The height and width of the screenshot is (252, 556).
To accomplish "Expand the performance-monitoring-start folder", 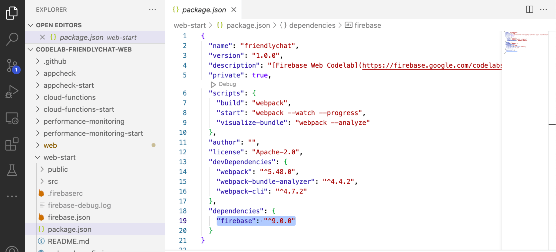I will pos(38,133).
